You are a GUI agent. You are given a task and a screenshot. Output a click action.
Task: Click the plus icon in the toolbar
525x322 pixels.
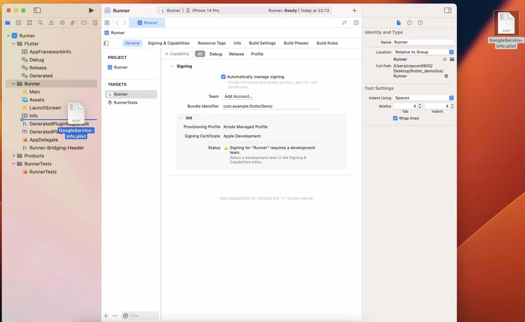click(x=354, y=10)
